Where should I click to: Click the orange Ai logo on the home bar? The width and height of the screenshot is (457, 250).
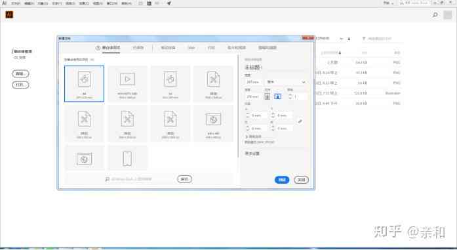coord(9,14)
